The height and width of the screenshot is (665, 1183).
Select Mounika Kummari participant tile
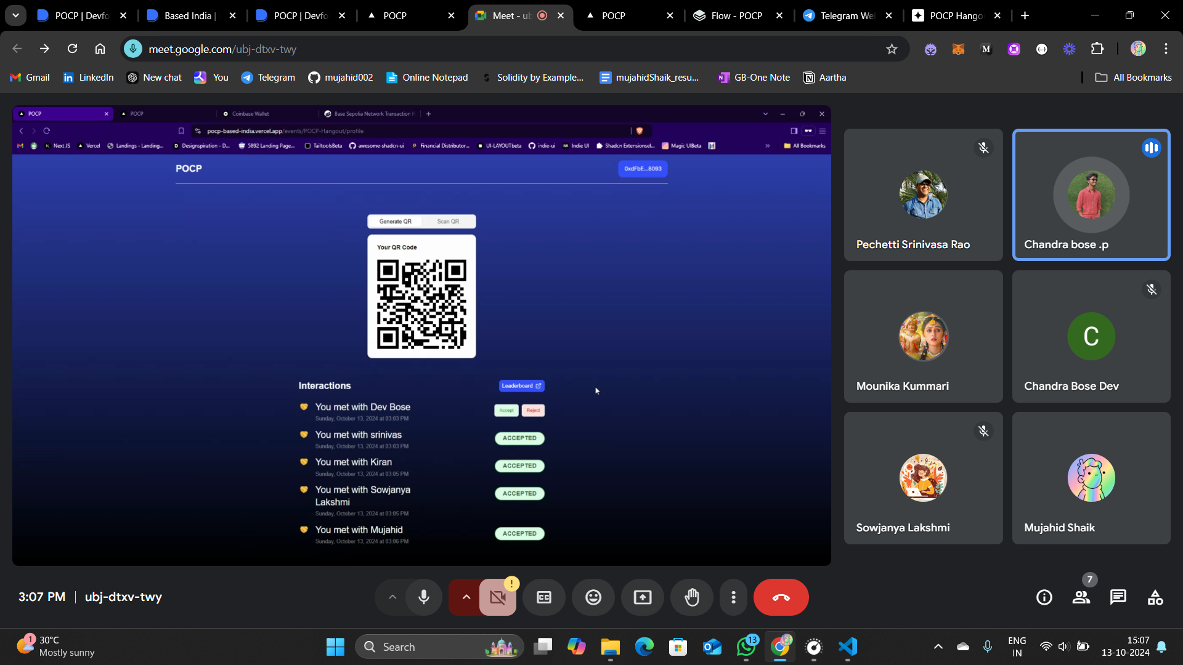(923, 336)
